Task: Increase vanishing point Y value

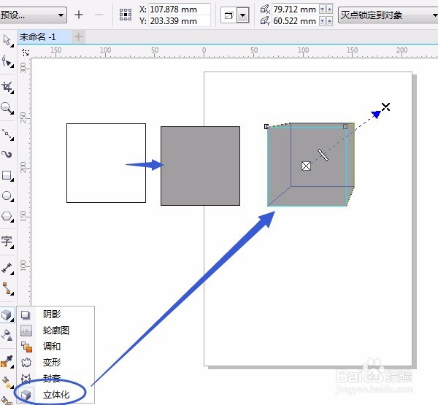Action: click(330, 21)
